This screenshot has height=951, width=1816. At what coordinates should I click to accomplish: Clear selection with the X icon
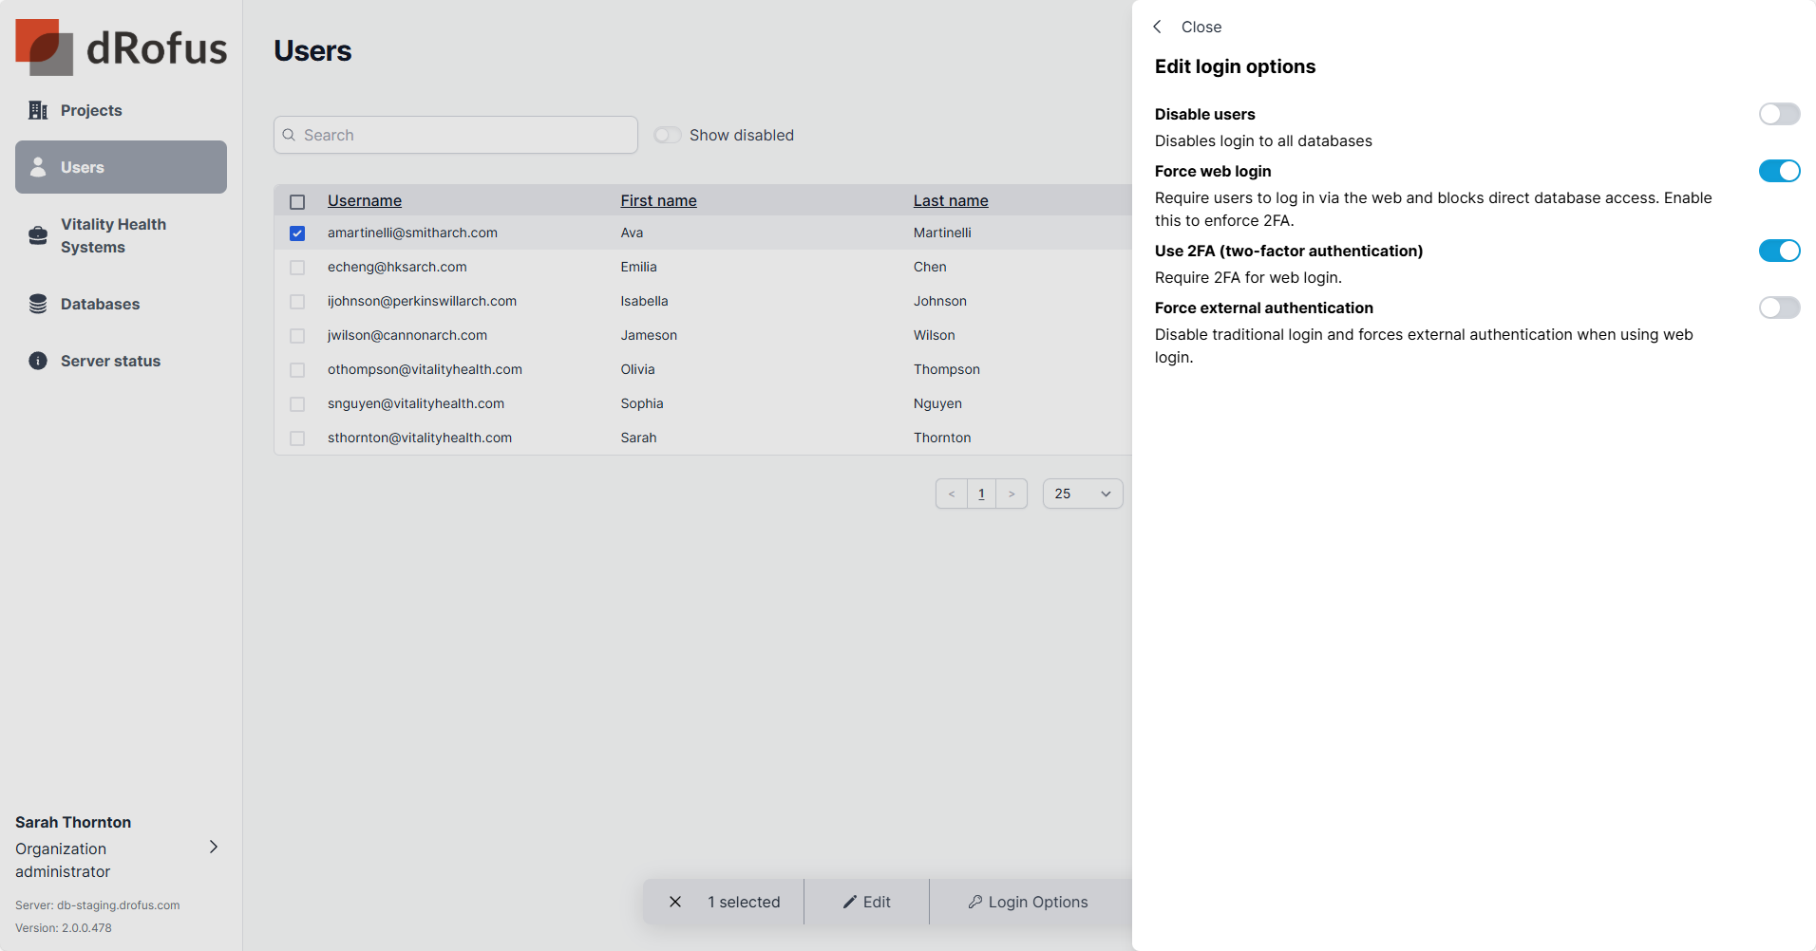(675, 902)
